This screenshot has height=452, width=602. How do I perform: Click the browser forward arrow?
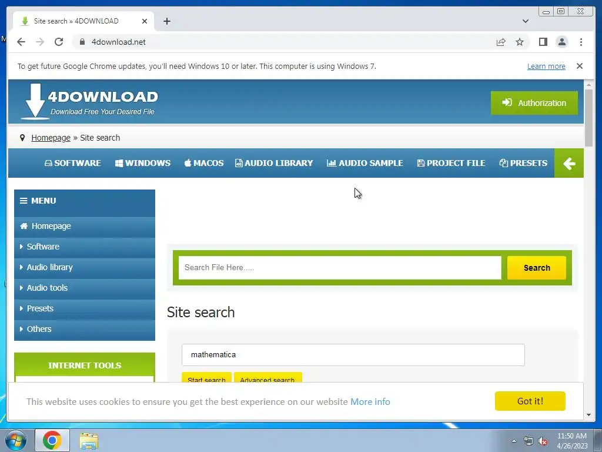coord(40,42)
